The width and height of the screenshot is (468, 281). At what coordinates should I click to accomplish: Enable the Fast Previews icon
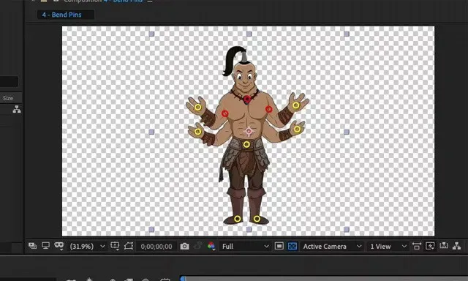430,246
